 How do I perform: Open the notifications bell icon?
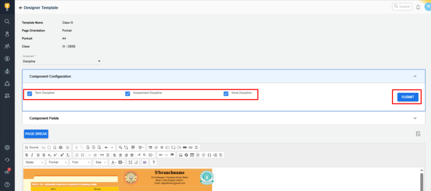click(418, 7)
